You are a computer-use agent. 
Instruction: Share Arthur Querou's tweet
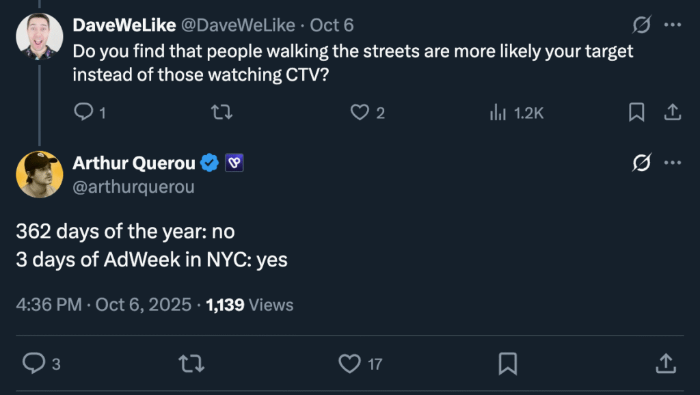pos(666,364)
